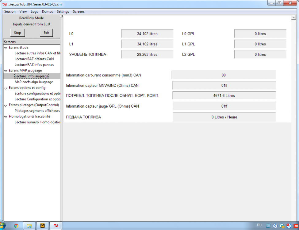The height and width of the screenshot is (230, 299).
Task: Open Google Chrome from the taskbar
Action: pos(16,226)
